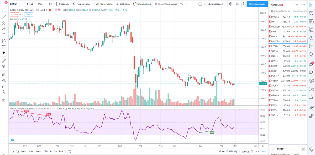Toggle stay-in-drawing-mode pencil lock

pos(4,80)
